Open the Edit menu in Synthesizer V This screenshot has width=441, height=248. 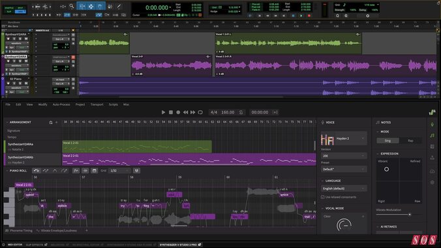click(18, 104)
